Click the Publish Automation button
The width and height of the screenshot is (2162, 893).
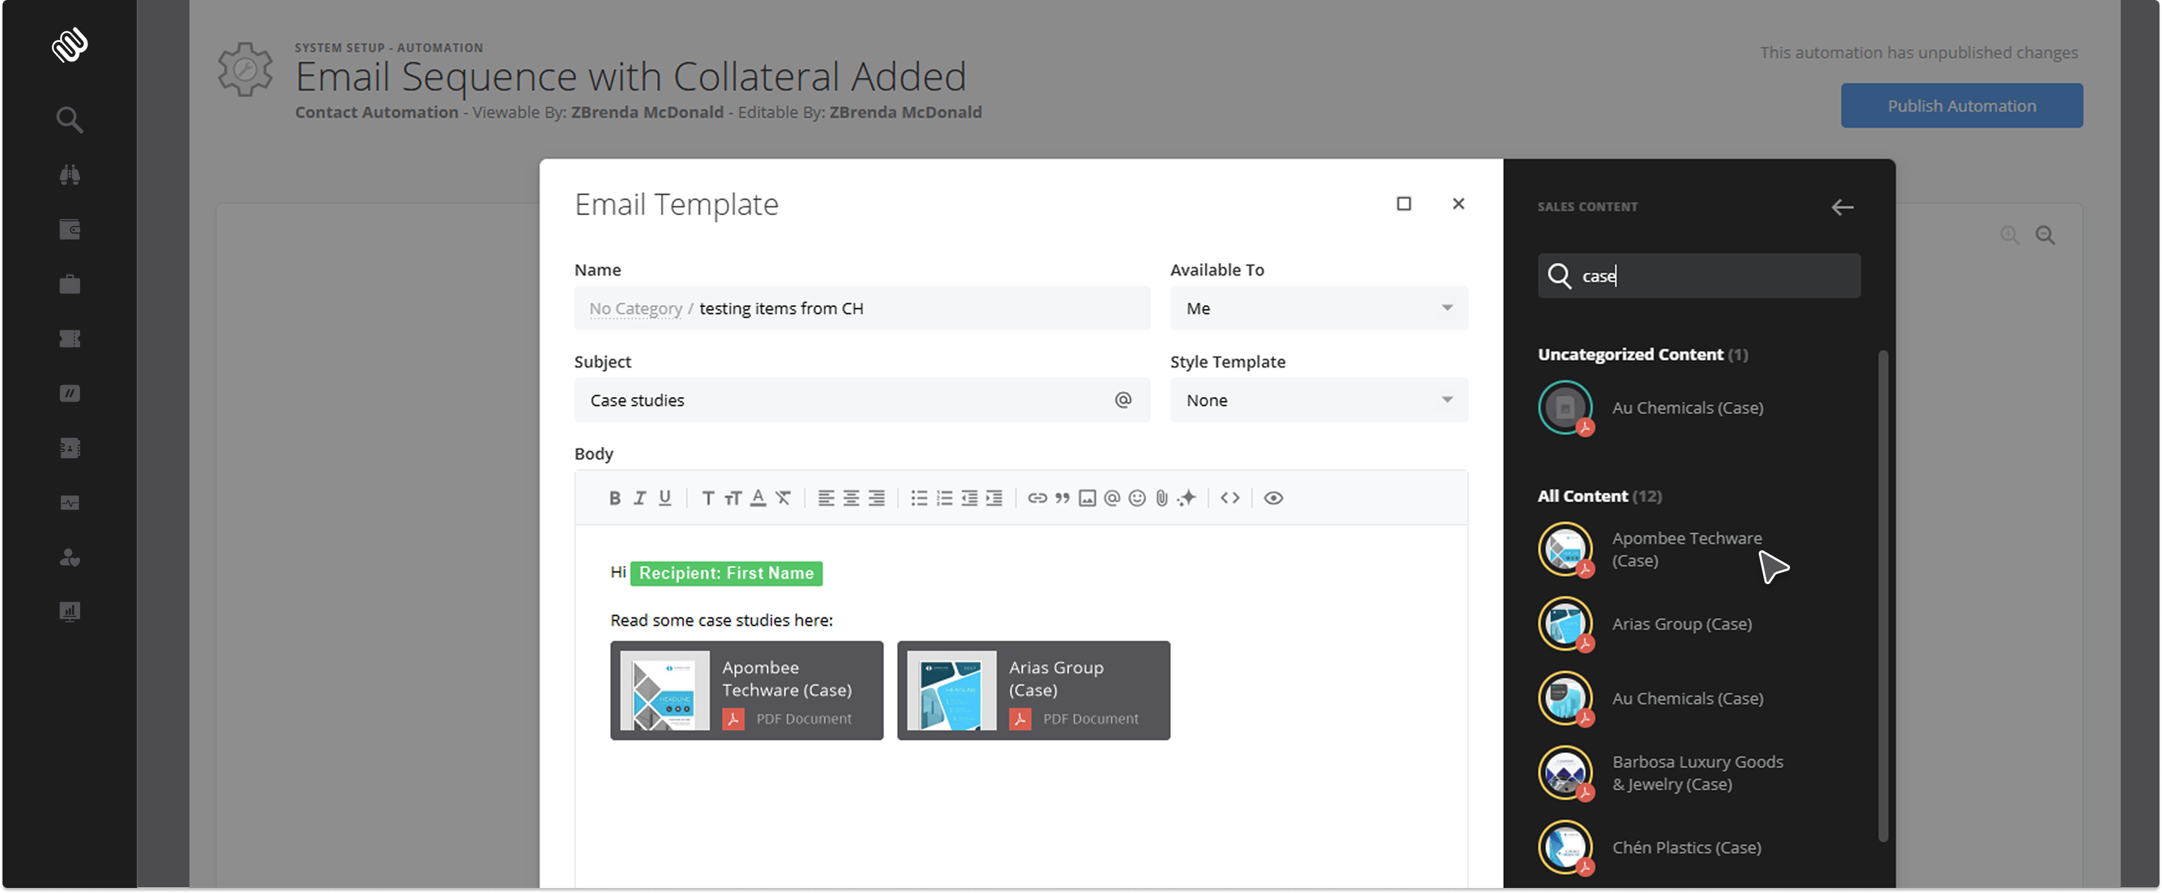coord(1961,105)
